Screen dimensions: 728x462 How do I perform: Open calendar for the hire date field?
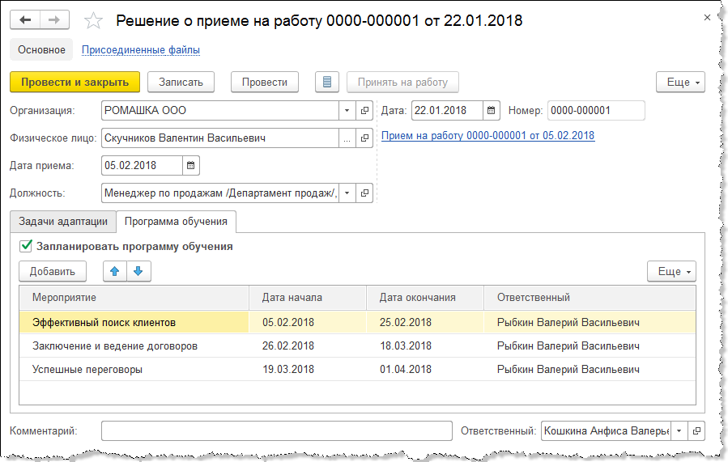coord(190,166)
